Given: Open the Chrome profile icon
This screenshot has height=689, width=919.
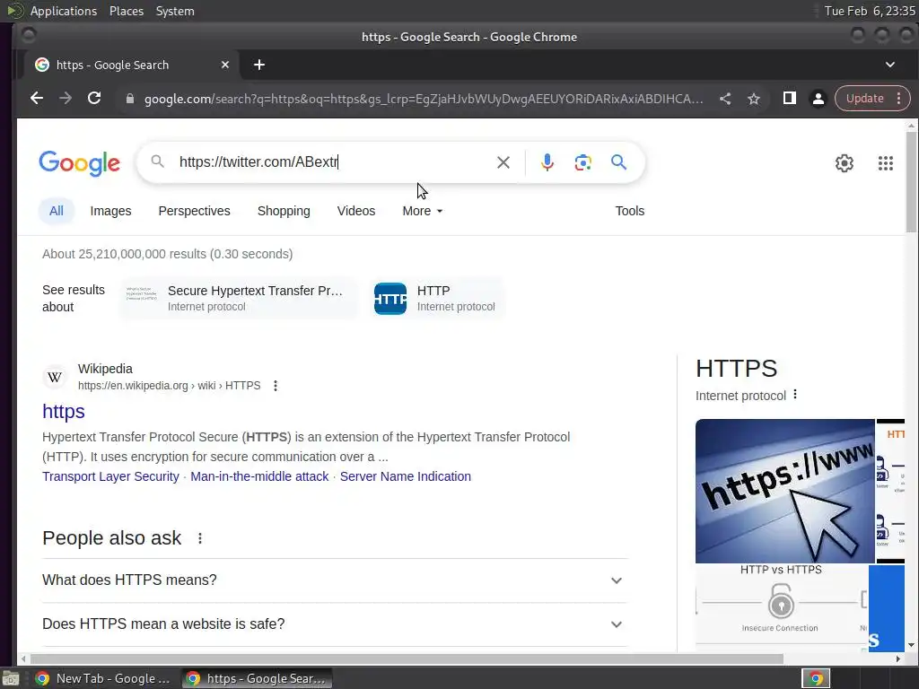Looking at the screenshot, I should coord(818,99).
